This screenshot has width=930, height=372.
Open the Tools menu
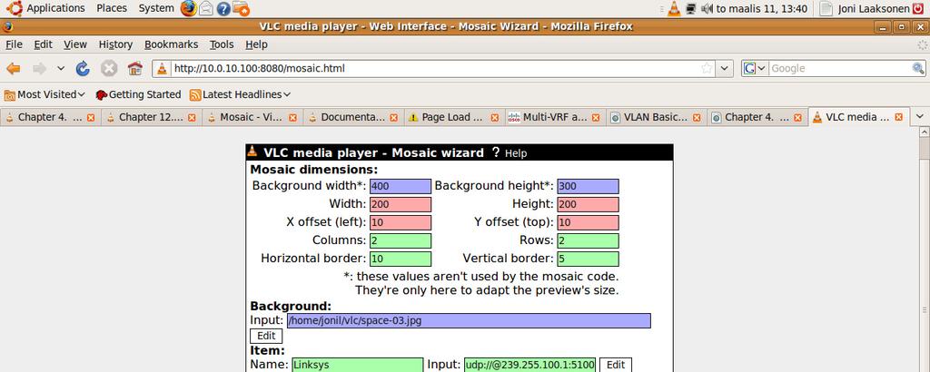click(222, 44)
